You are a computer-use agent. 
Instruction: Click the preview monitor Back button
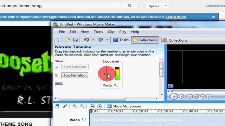(x=190, y=97)
